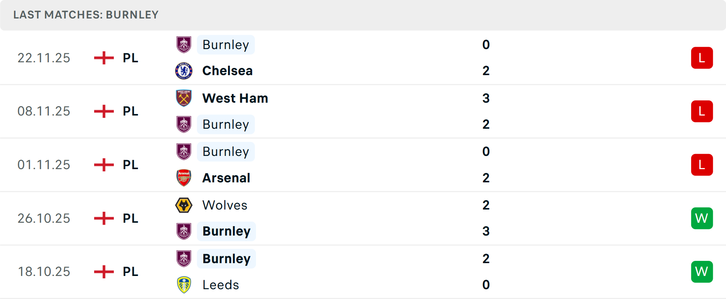Screen dimensions: 726x299
Task: Open the Arsenal club badge
Action: (184, 178)
